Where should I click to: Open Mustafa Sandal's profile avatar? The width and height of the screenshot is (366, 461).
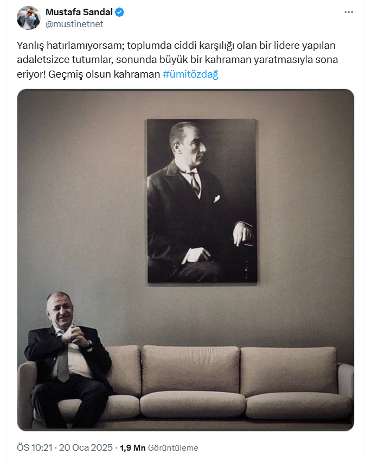29,17
